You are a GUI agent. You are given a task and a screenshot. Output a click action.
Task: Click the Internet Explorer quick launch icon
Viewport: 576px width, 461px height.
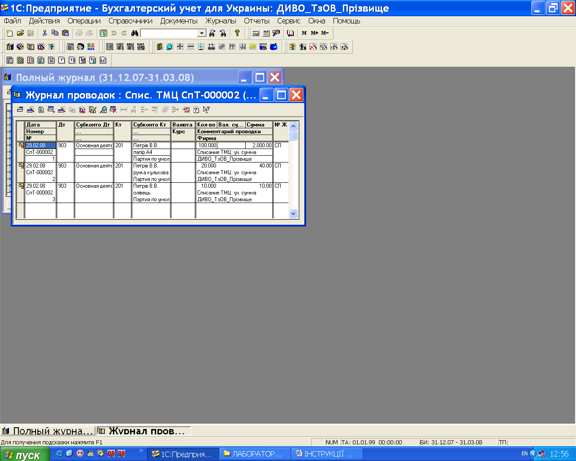point(59,454)
